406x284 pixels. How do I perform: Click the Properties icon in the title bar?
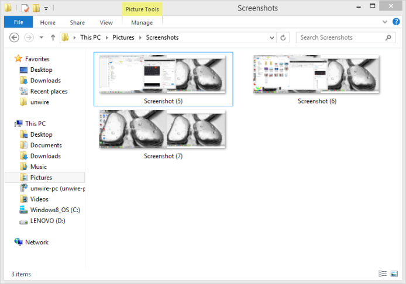click(25, 9)
